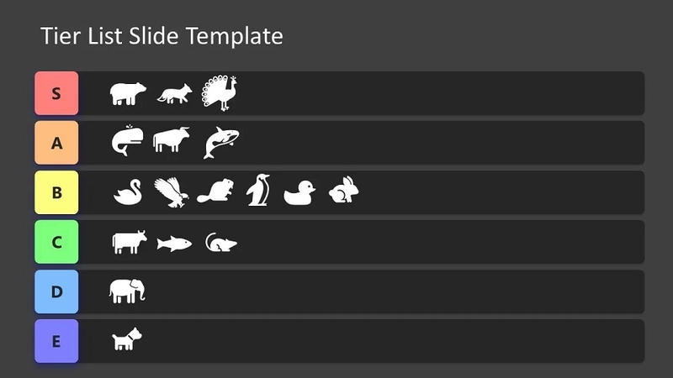673x378 pixels.
Task: Select the mouse icon in C tier
Action: coord(220,242)
